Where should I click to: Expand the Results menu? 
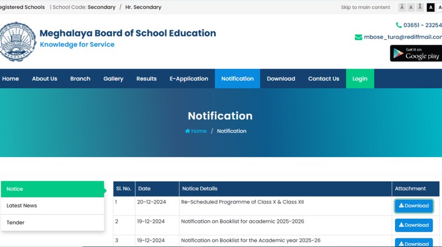click(146, 79)
